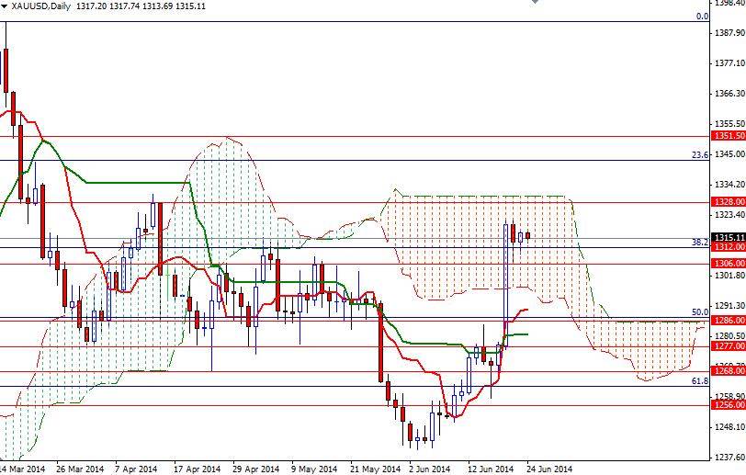Viewport: 746px width, 475px height.
Task: Click the black current price label 1315.11
Action: 728,237
